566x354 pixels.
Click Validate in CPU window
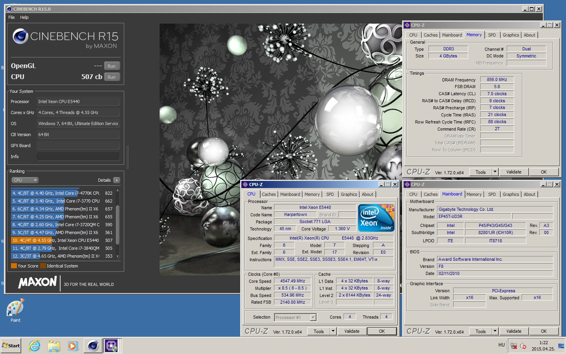pyautogui.click(x=352, y=331)
